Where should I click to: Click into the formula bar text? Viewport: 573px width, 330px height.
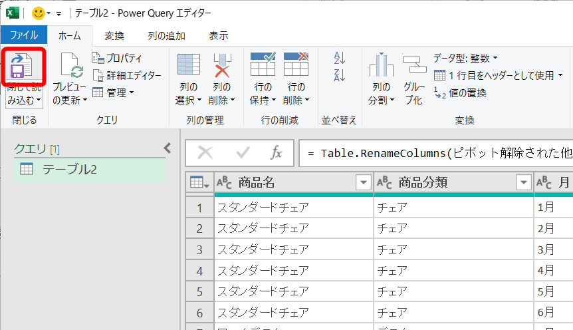coord(436,153)
